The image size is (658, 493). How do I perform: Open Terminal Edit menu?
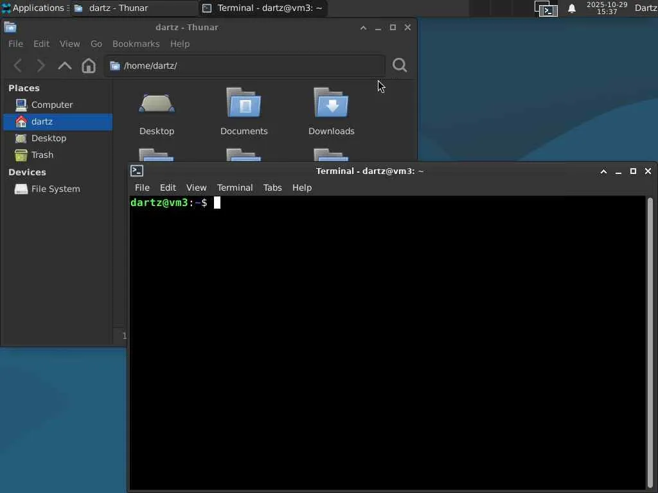[168, 187]
